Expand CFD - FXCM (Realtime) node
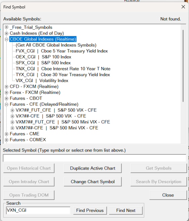The width and height of the screenshot is (189, 221). click(x=6, y=86)
